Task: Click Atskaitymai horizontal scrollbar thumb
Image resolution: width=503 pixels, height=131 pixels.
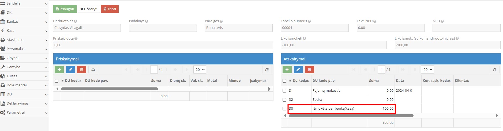Action: 351,116
